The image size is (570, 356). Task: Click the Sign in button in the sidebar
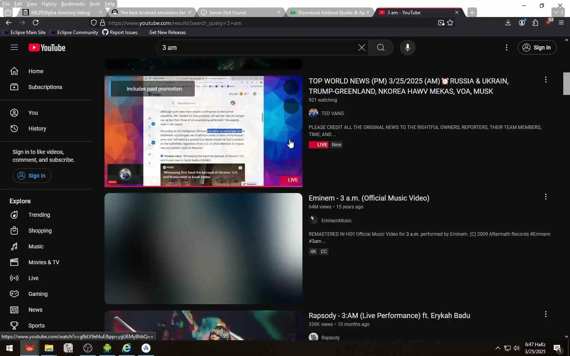tap(32, 176)
